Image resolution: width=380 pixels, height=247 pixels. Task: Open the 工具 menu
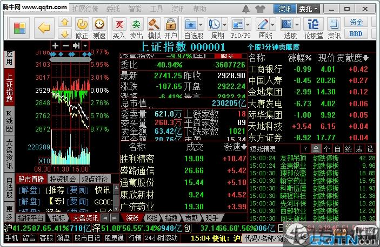tap(156, 9)
